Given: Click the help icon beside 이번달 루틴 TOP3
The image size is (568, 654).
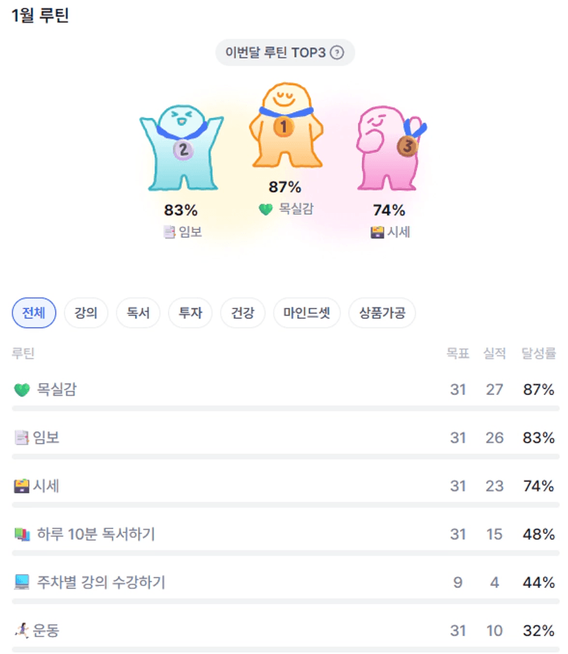Looking at the screenshot, I should (x=337, y=53).
